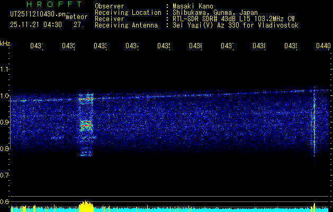Image resolution: width=333 pixels, height=212 pixels.
Task: Click the 0434 time marker
Action: pyautogui.click(x=132, y=46)
